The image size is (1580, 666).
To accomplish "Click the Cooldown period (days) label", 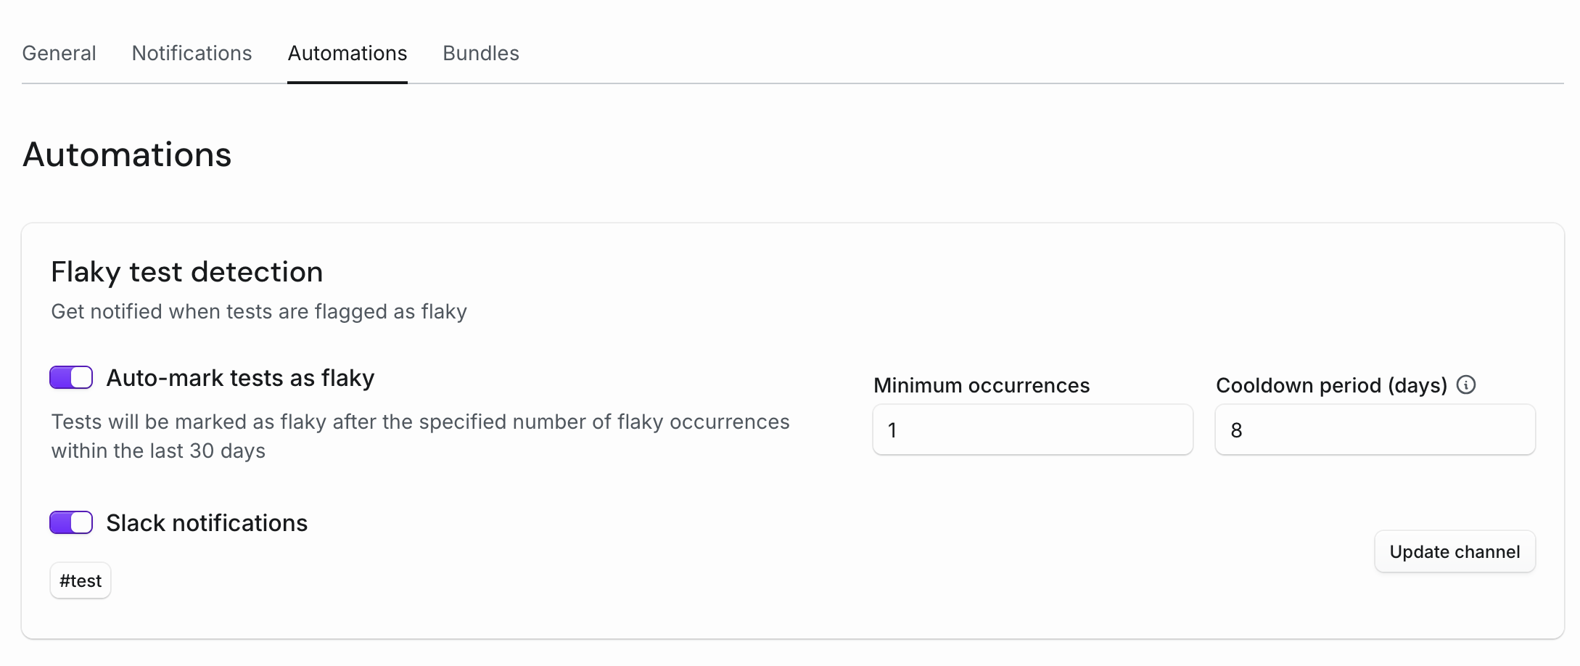I will [1330, 385].
